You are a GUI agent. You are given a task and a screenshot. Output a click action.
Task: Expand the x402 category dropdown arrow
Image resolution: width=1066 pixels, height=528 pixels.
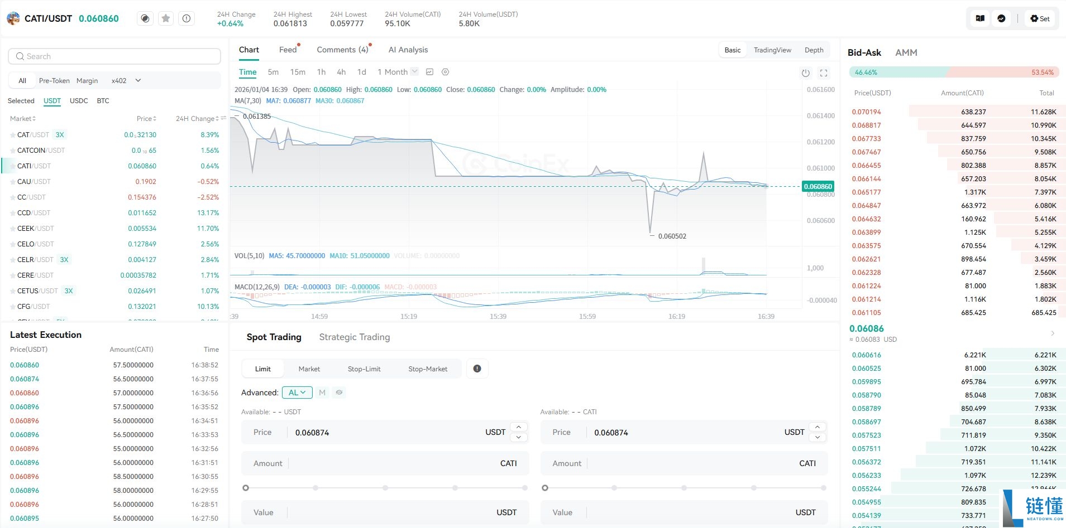pos(138,80)
